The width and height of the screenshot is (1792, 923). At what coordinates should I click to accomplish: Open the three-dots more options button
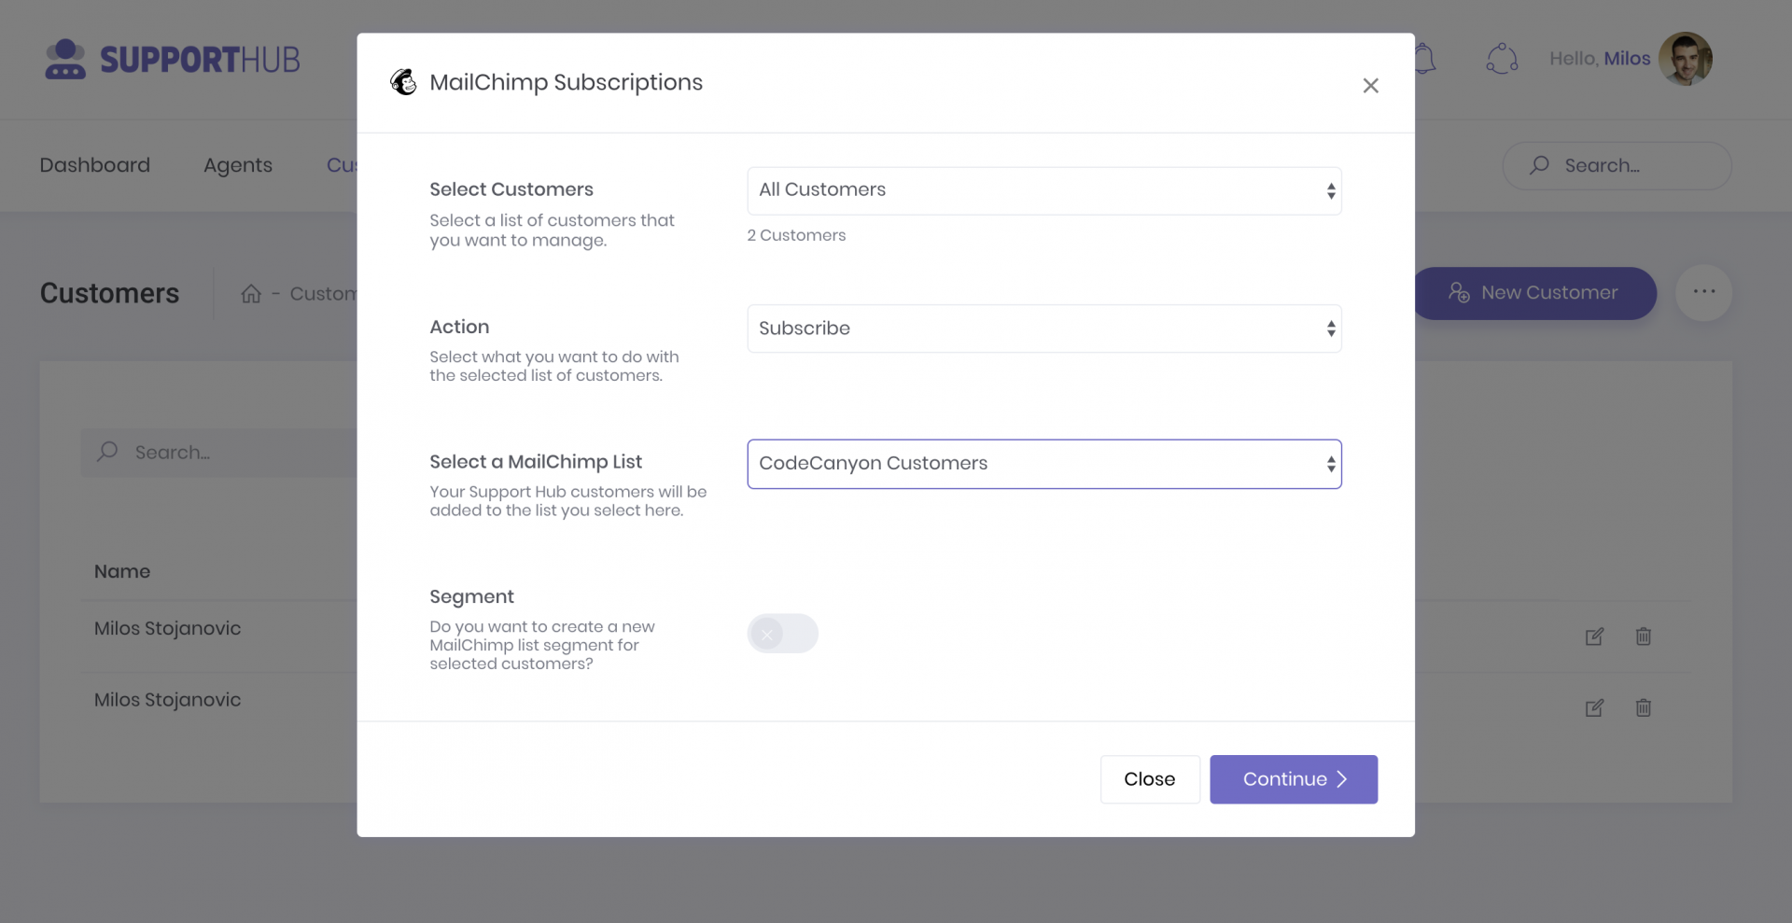tap(1704, 292)
